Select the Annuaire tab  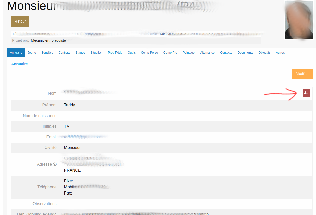16,53
